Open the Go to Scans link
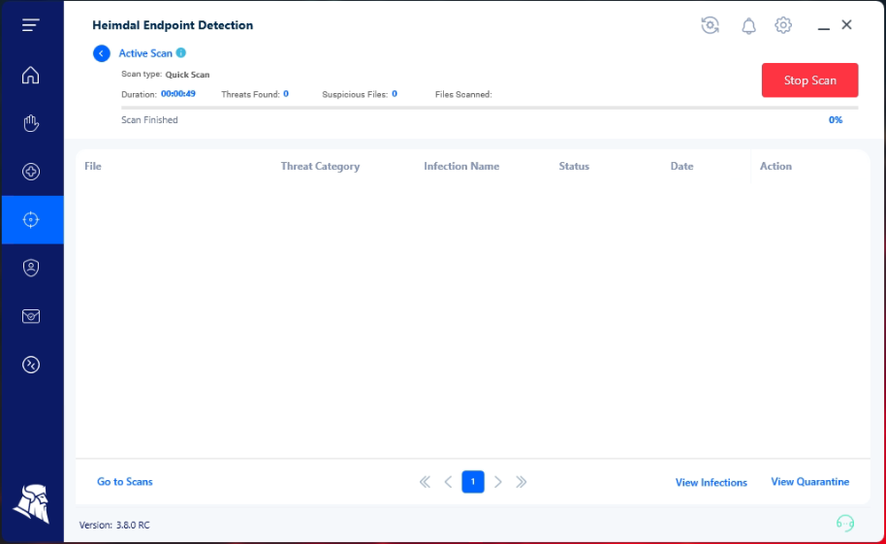This screenshot has height=544, width=886. pos(125,482)
